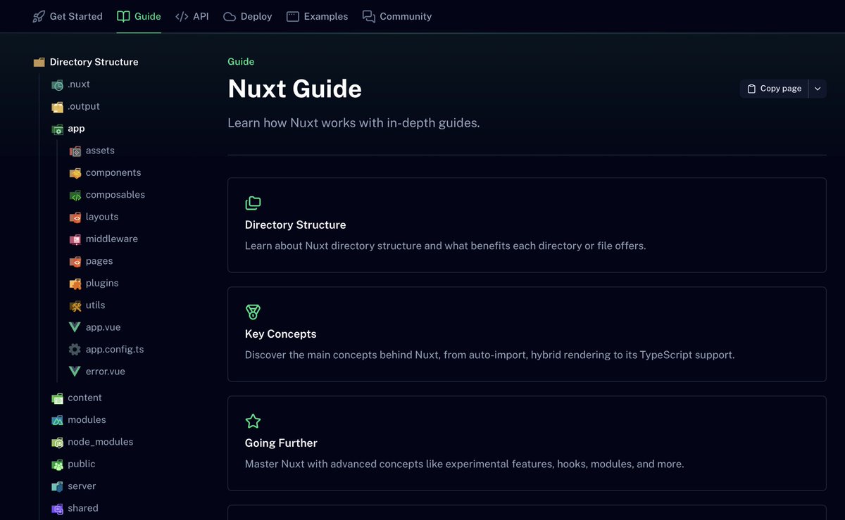This screenshot has height=520, width=845.
Task: Click the window icon beside Examples
Action: coord(293,16)
